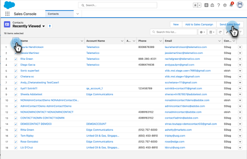
Task: Open the Setup gear icon
Action: (x=225, y=5)
